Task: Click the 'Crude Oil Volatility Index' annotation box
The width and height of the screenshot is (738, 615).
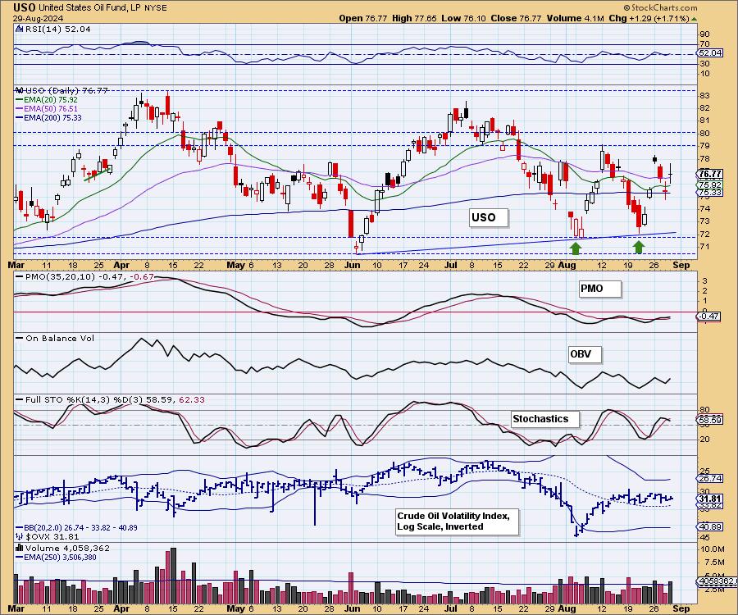Action: tap(458, 522)
